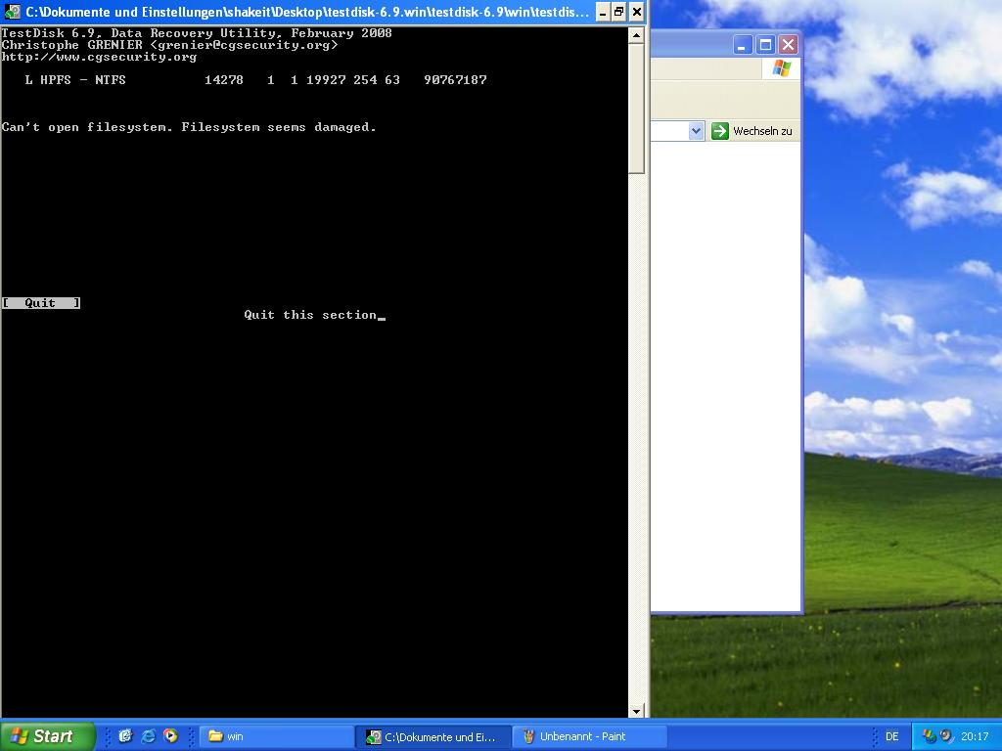Click 'TestDisk 6.9, Data Recovery Utility' header line
1002x751 pixels.
197,33
